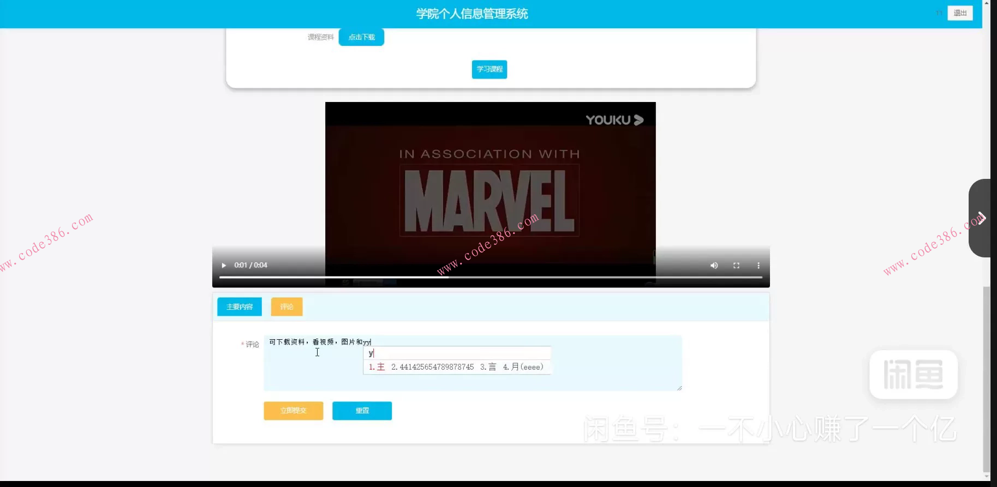Seek along the video progress bar

491,278
